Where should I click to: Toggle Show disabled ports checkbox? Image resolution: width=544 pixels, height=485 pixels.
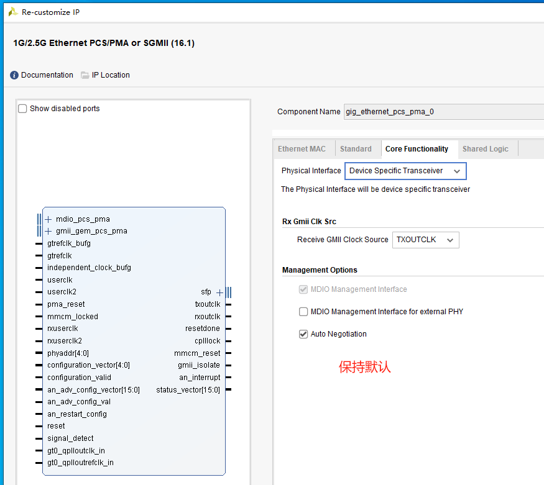click(22, 109)
